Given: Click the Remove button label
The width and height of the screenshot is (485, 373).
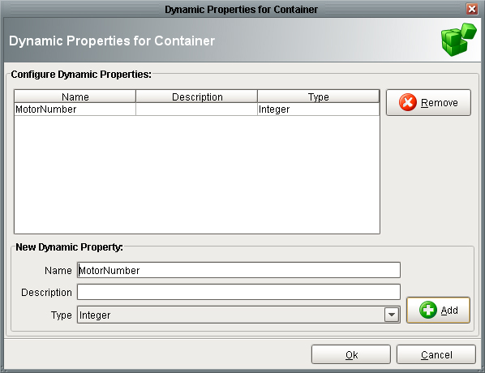Looking at the screenshot, I should point(440,102).
